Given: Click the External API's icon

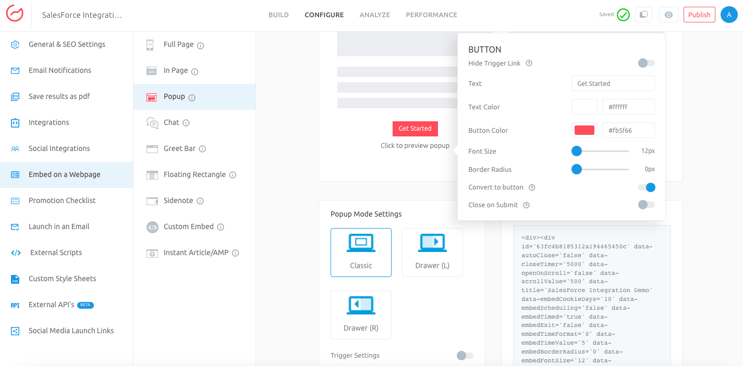Looking at the screenshot, I should click(x=15, y=305).
